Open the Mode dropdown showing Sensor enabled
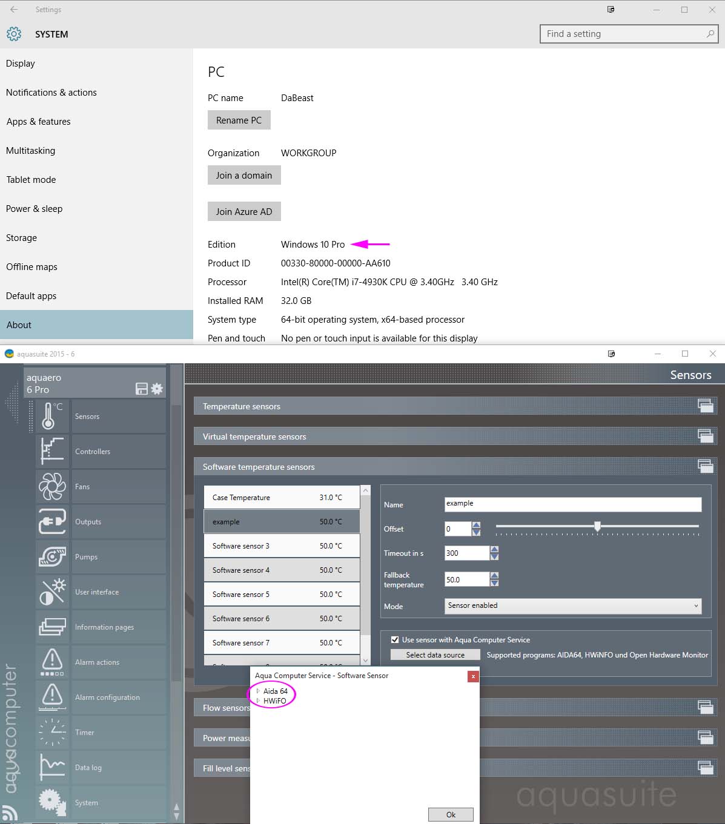This screenshot has height=824, width=725. (572, 605)
